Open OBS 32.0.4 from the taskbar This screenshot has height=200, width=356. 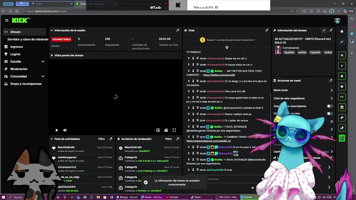point(227,197)
